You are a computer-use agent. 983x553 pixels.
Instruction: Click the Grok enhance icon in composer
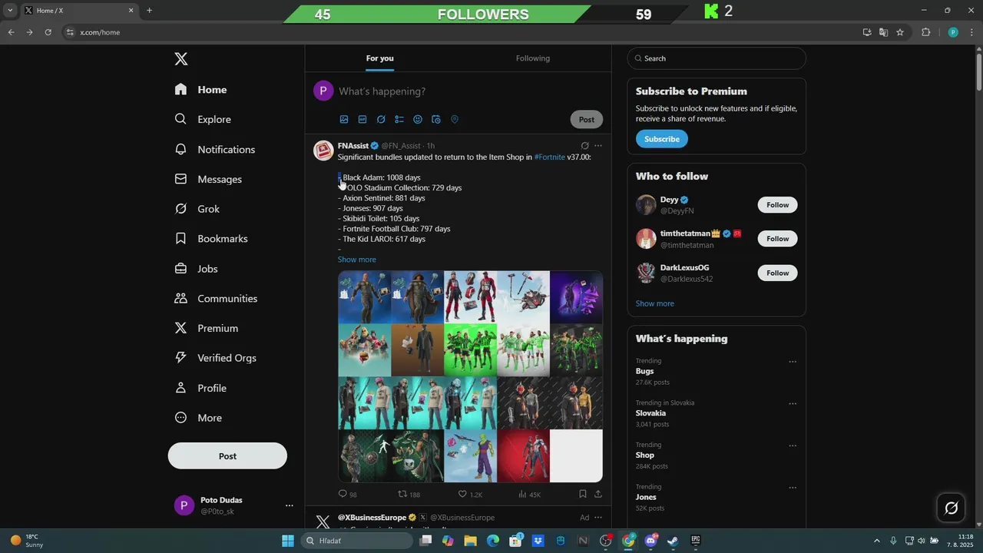(381, 120)
